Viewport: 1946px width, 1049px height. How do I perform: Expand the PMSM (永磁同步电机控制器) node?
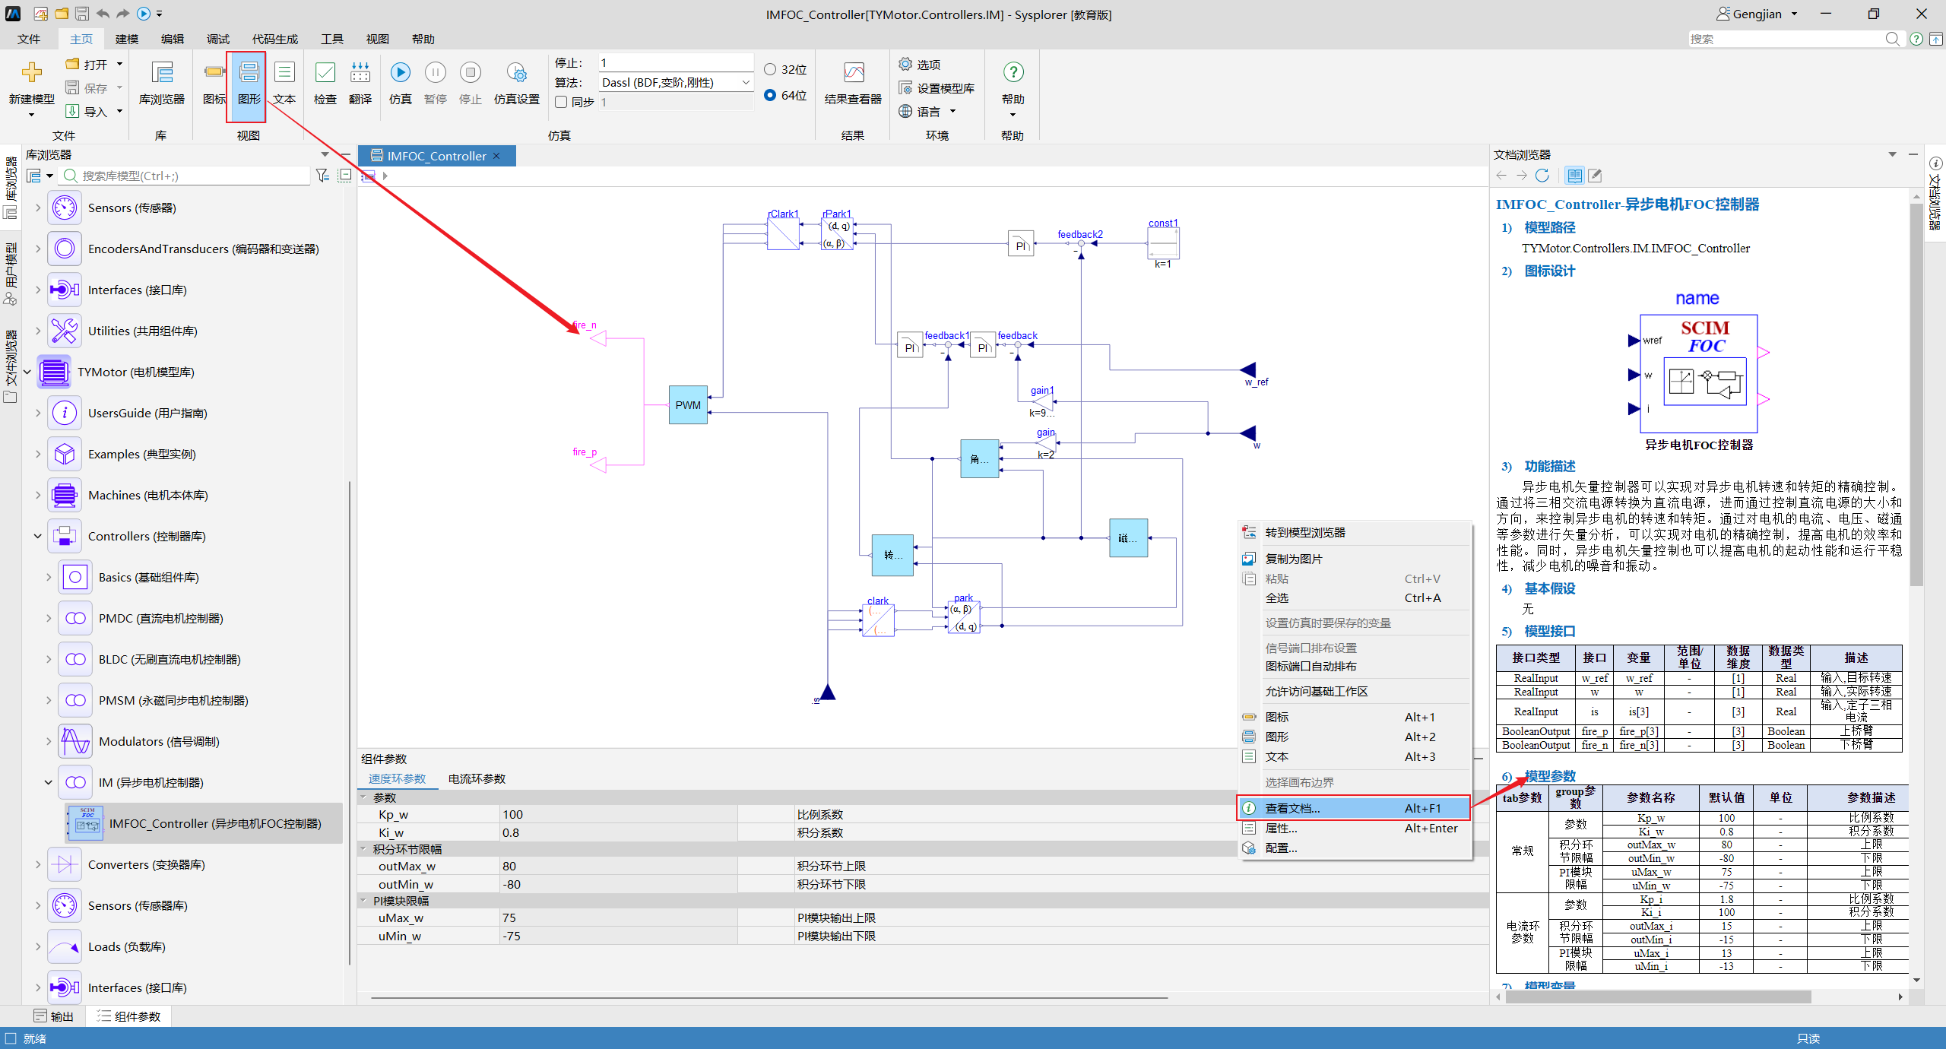(x=49, y=700)
